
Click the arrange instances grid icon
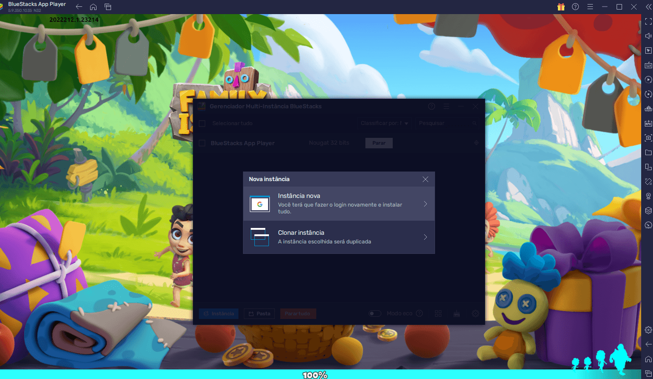pyautogui.click(x=438, y=313)
